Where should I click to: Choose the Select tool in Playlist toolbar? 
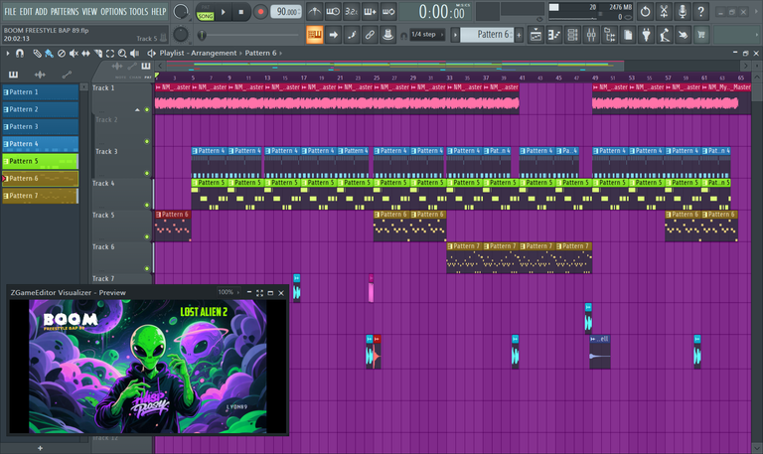pyautogui.click(x=110, y=53)
